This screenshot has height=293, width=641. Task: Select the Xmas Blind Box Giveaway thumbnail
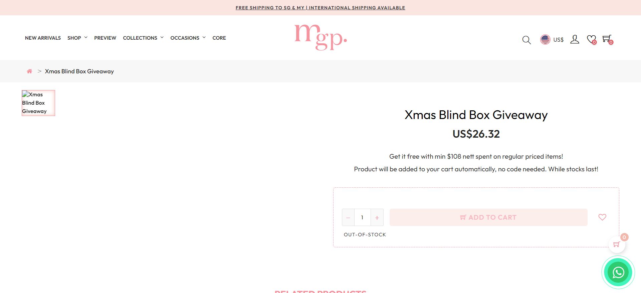38,103
